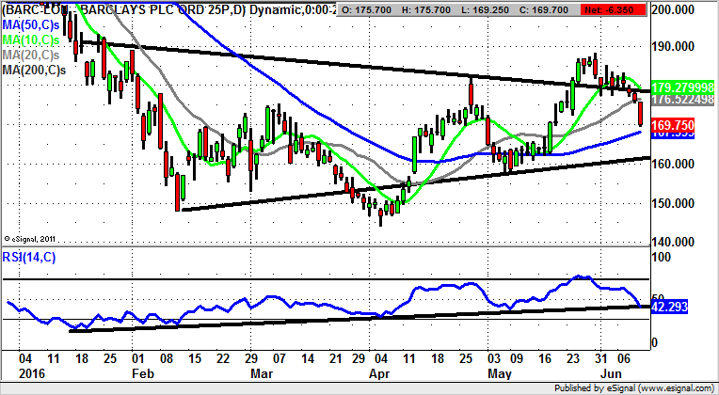This screenshot has width=719, height=395.
Task: Click the www.esignal.com published link
Action: pos(666,387)
